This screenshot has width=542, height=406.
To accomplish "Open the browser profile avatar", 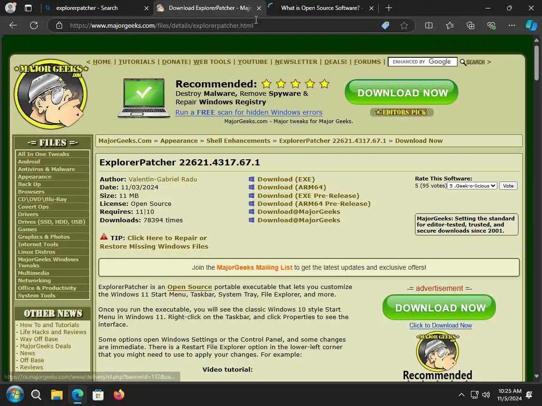I will [x=10, y=8].
